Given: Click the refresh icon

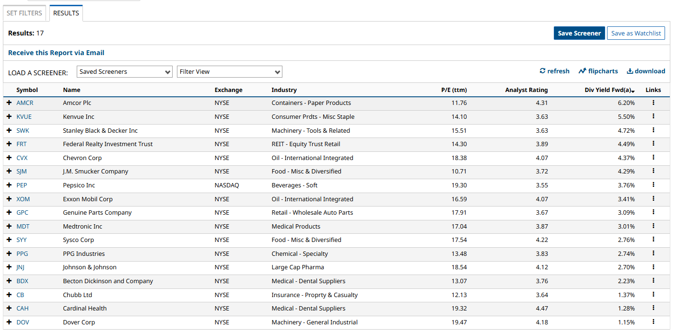Looking at the screenshot, I should click(543, 71).
